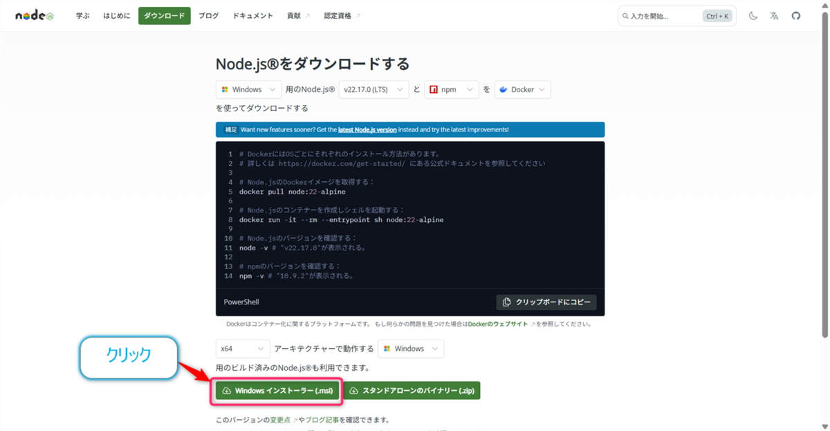Toggle the dark mode moon icon

tap(753, 15)
